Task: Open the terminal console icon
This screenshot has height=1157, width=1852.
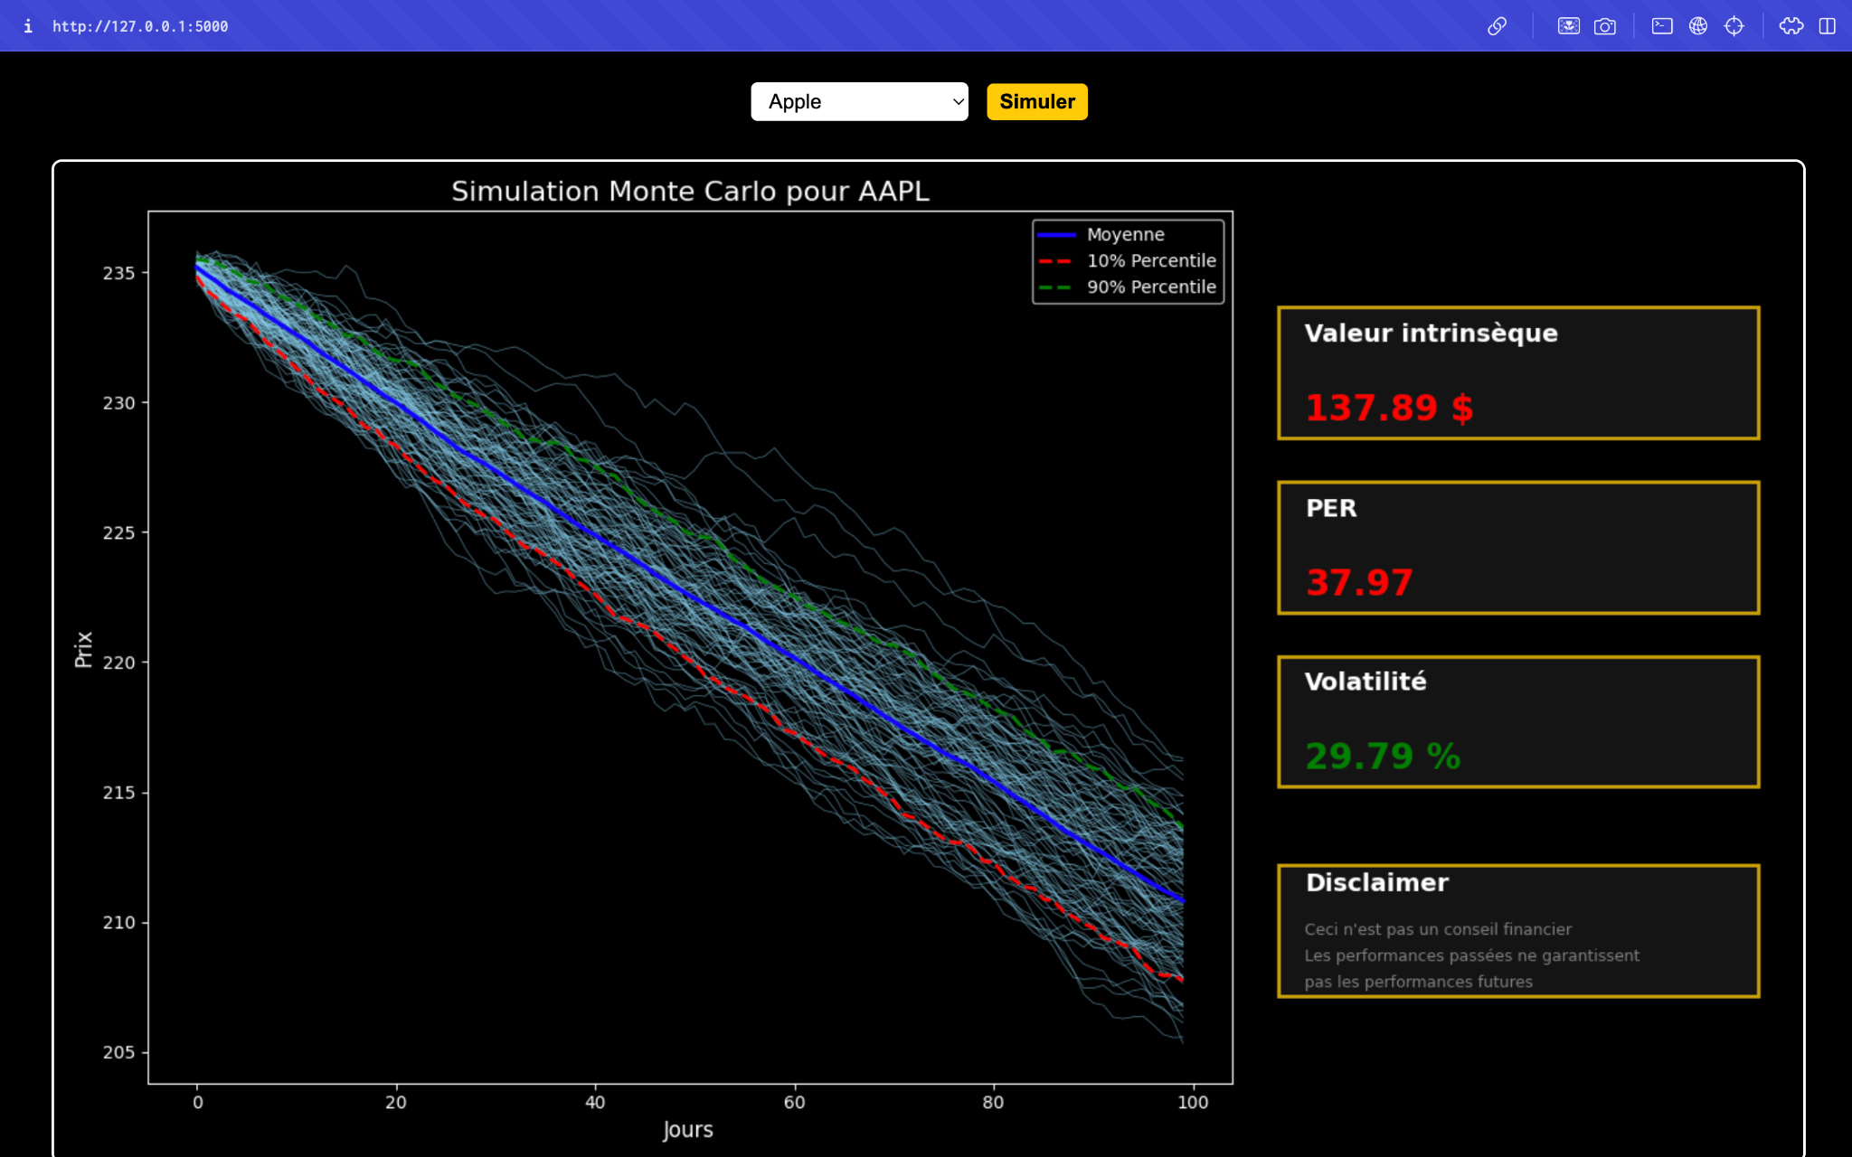Action: coord(1662,26)
